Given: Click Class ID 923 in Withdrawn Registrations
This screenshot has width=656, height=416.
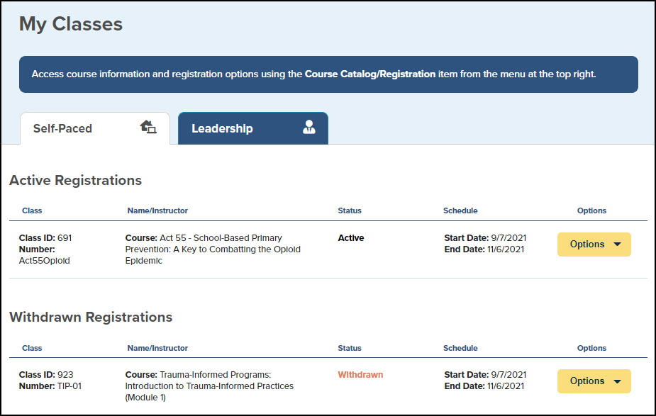Looking at the screenshot, I should pos(45,375).
